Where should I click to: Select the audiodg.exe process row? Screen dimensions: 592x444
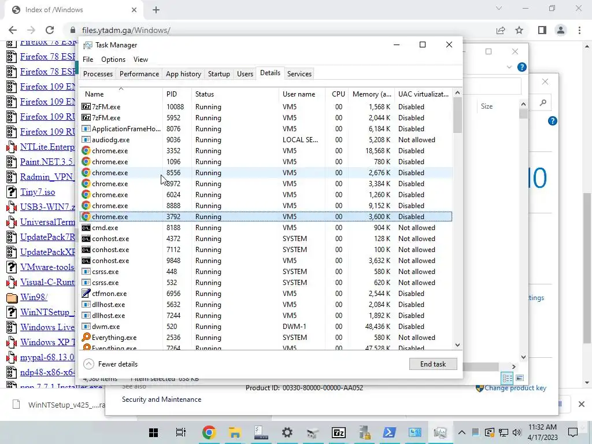(x=266, y=140)
